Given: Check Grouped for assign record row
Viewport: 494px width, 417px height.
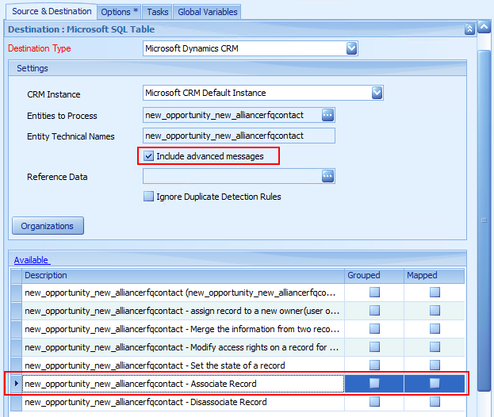Looking at the screenshot, I should tap(374, 311).
